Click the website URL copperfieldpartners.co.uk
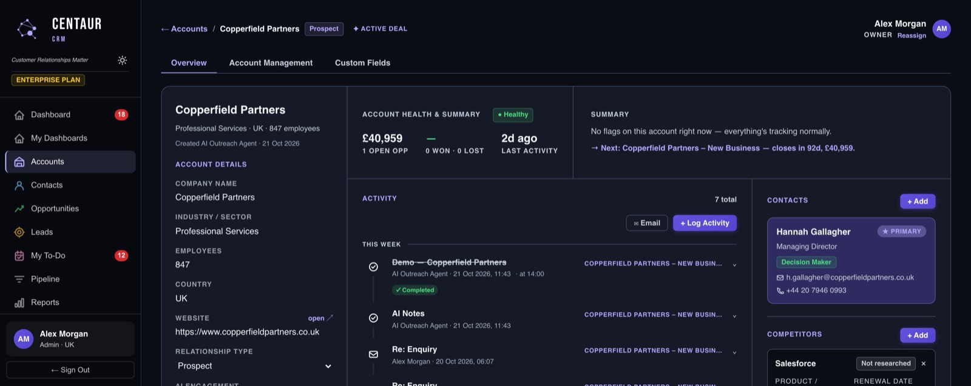 tap(247, 332)
